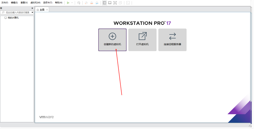Toggle the library sidebar view icon
Viewport: 254px width, 129px height.
pos(105,3)
